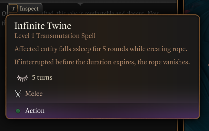
Task: Click the 'If interrupted' rope vanishes line
Action: [x=102, y=62]
